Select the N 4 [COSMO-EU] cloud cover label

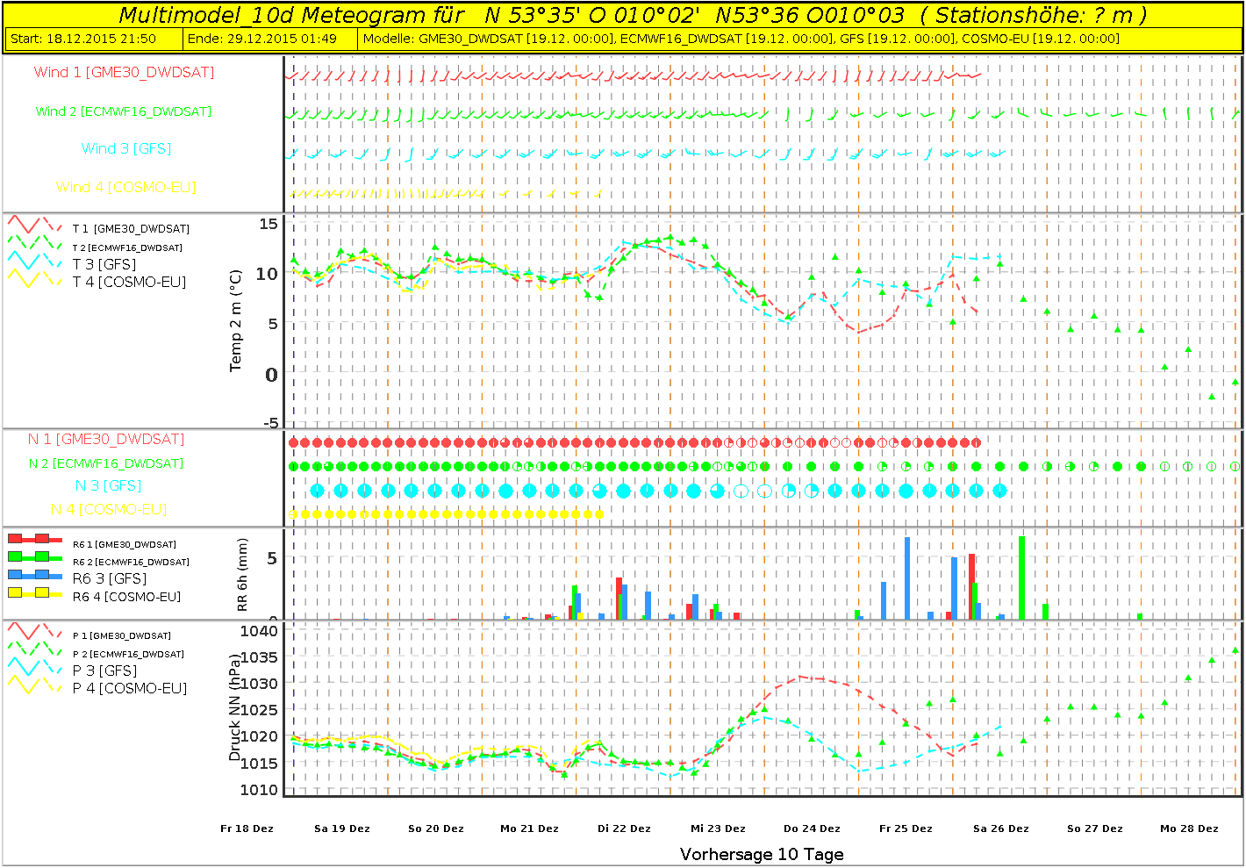tap(109, 509)
